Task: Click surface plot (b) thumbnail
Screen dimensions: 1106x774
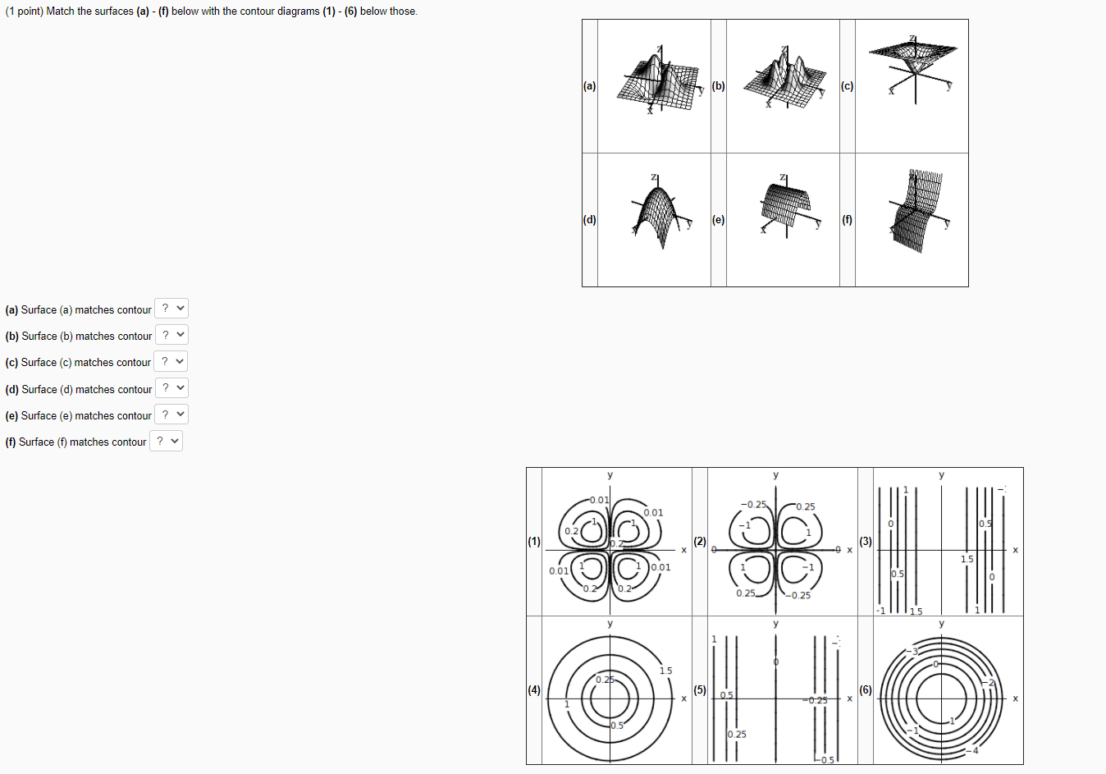Action: (784, 85)
